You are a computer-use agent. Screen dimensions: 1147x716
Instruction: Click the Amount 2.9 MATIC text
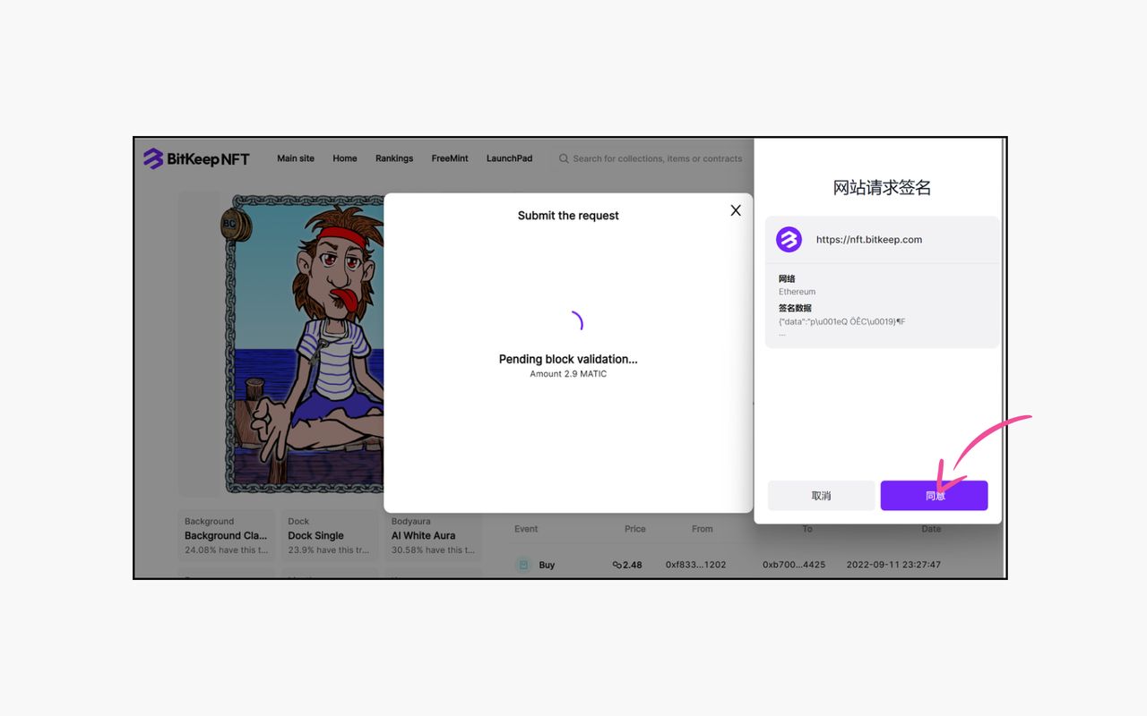coord(568,374)
